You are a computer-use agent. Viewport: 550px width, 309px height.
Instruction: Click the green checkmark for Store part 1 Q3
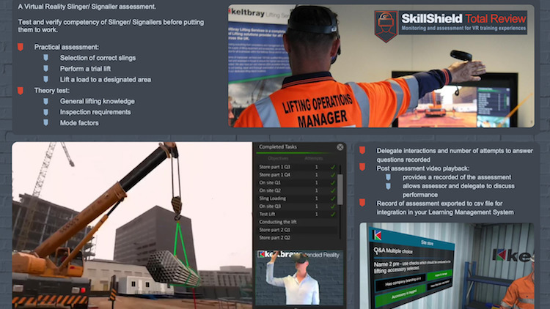coord(333,167)
